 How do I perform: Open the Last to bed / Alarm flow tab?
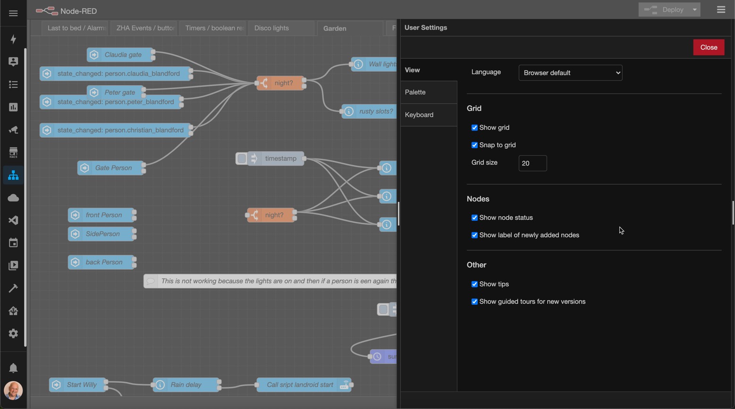point(75,28)
